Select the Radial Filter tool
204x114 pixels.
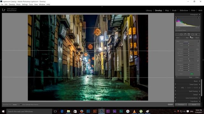(193, 35)
